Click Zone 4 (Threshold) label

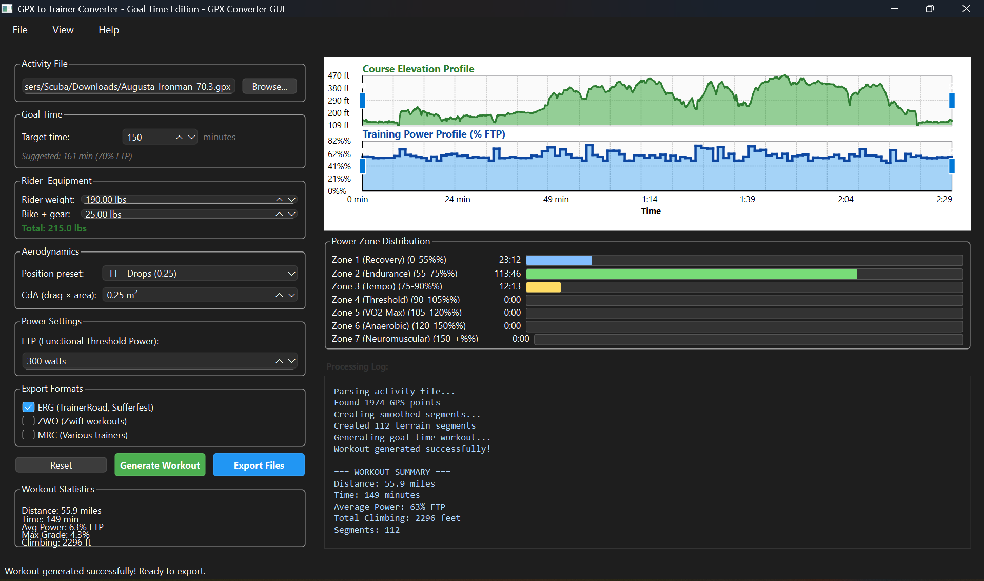(396, 300)
